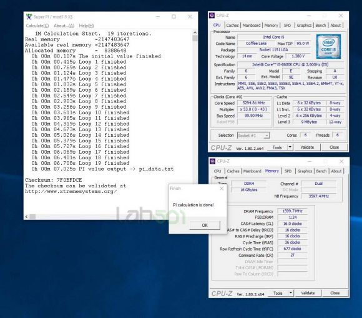Switch to Caches tab in top CPU-Z window
This screenshot has width=362, height=318.
(232, 25)
